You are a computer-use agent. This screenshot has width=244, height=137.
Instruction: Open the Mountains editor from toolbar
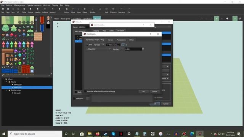click(121, 10)
